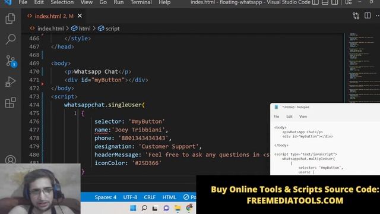Click line number 469 in the gutter
This screenshot has height=214, width=380.
tap(34, 64)
